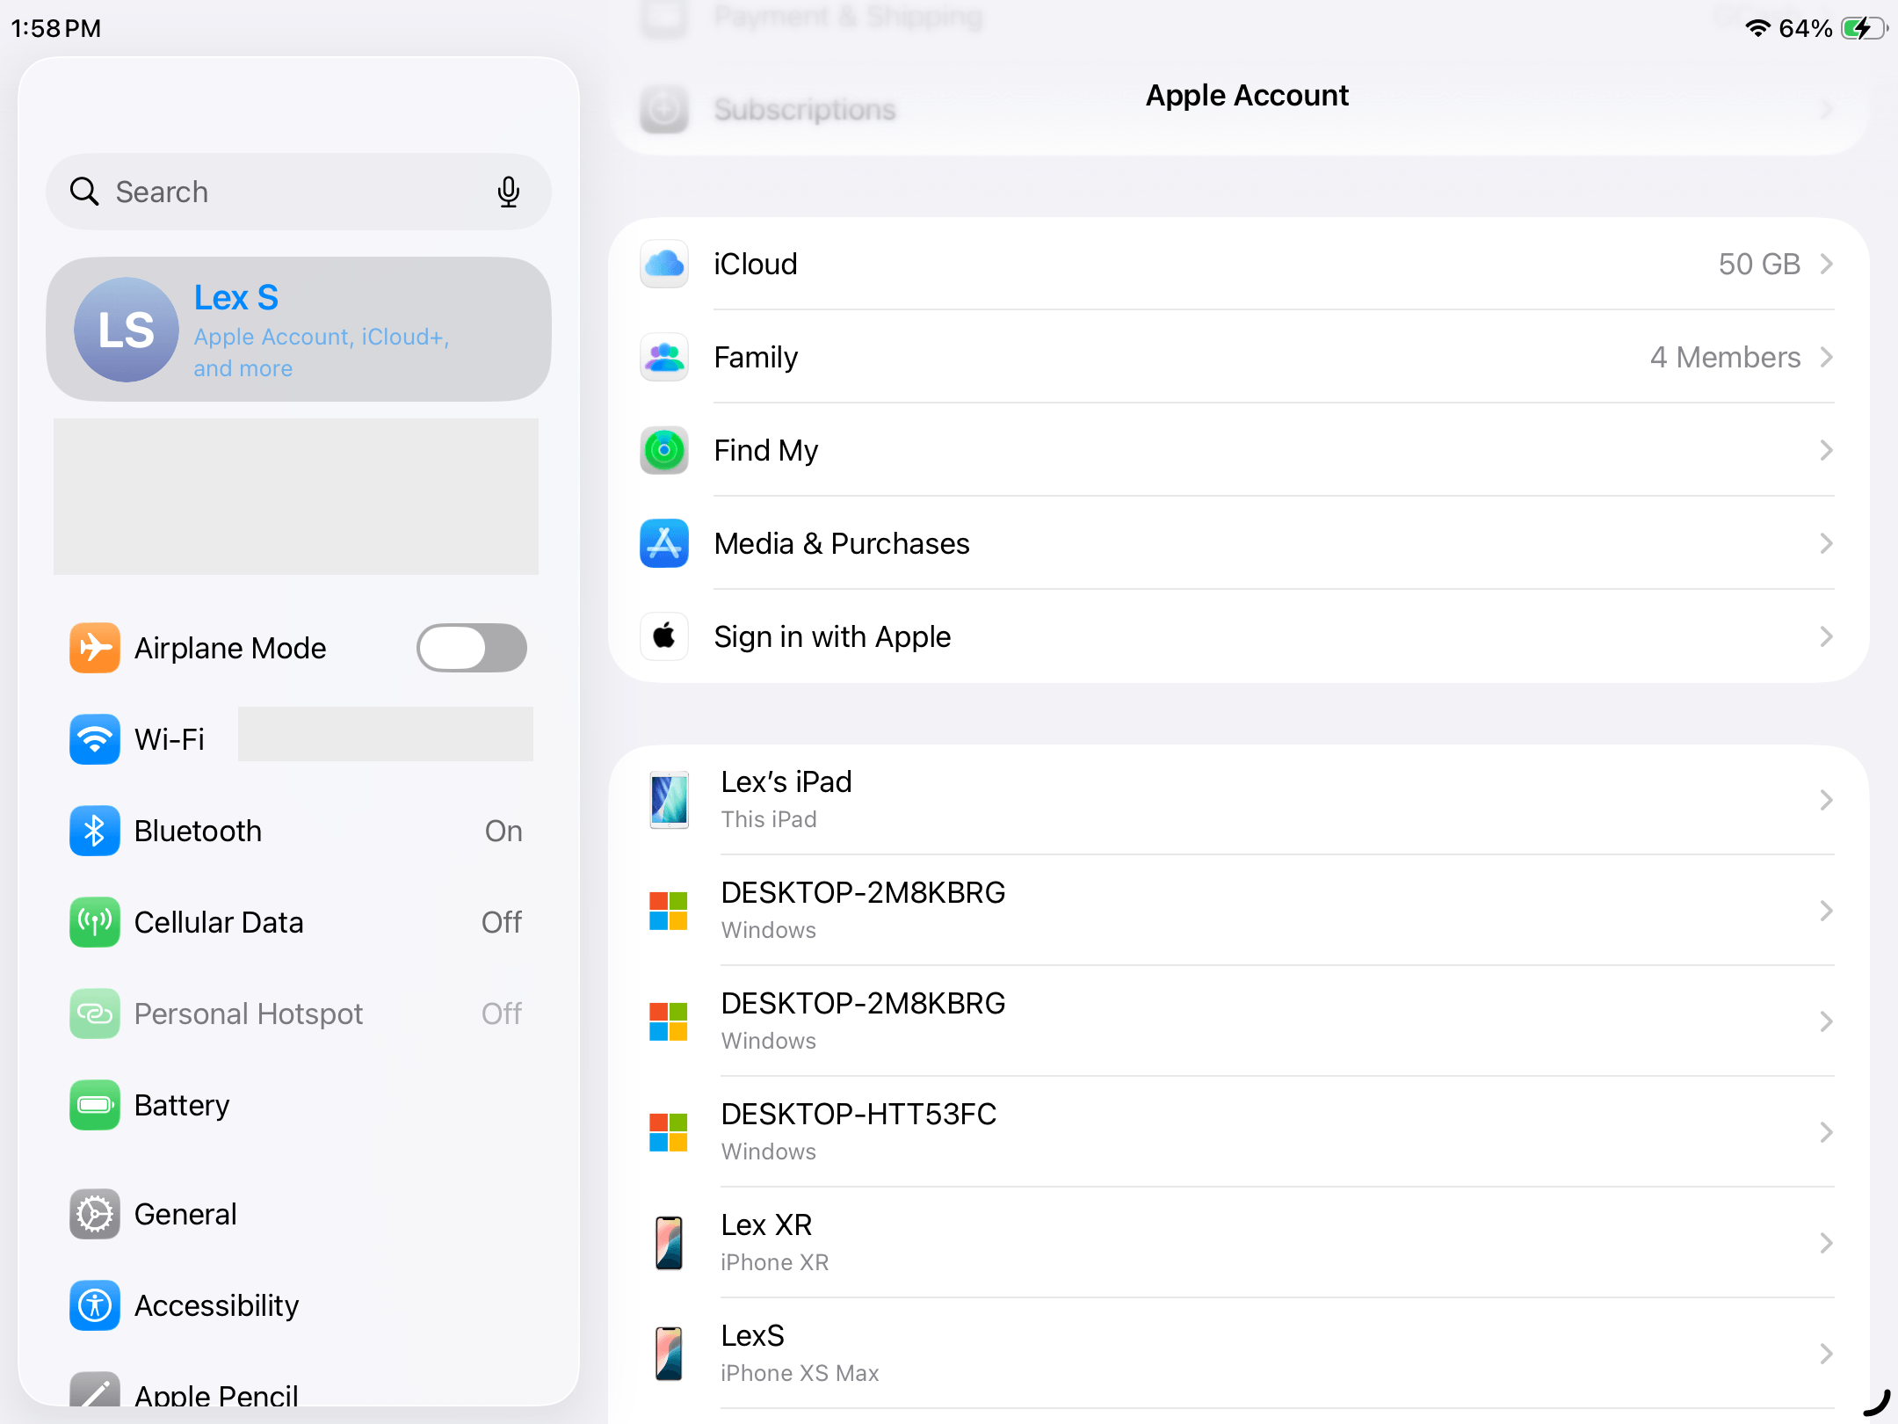Tap the chevron on Lex's iPad row
This screenshot has width=1898, height=1424.
[x=1827, y=800]
